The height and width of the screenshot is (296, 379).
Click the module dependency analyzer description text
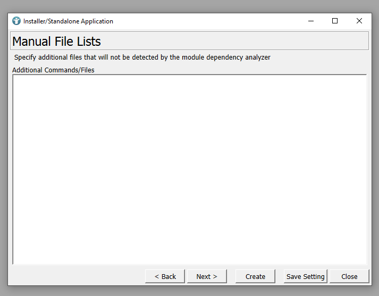point(142,57)
